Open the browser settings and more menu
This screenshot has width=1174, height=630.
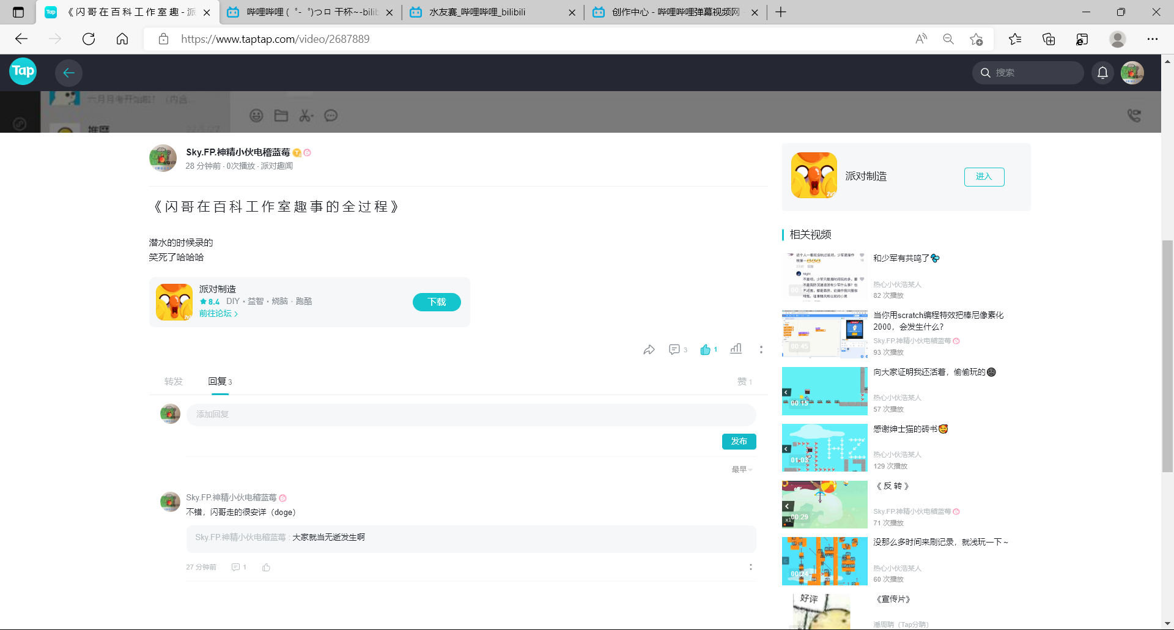[1153, 39]
